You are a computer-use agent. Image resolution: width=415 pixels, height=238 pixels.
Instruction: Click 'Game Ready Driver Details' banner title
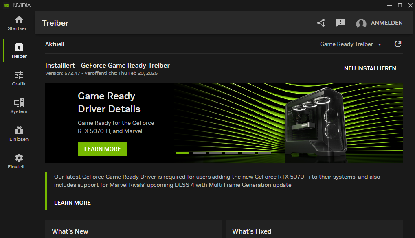(x=109, y=103)
